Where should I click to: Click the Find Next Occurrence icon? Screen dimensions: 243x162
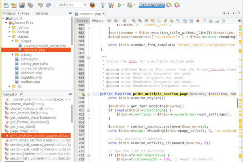pyautogui.click(x=146, y=21)
